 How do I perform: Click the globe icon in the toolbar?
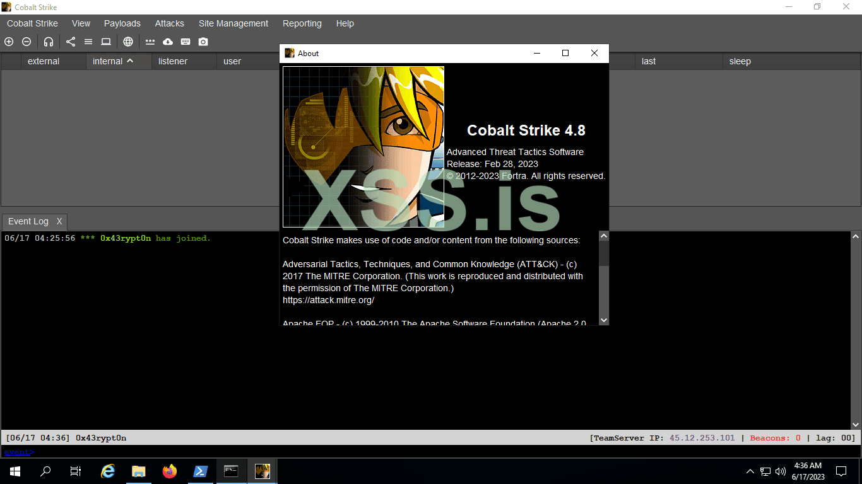[128, 42]
